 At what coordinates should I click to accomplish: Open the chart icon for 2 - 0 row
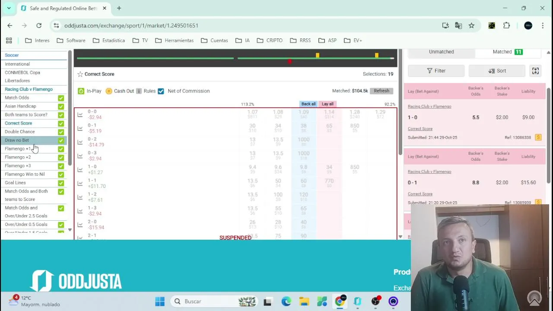(x=80, y=225)
